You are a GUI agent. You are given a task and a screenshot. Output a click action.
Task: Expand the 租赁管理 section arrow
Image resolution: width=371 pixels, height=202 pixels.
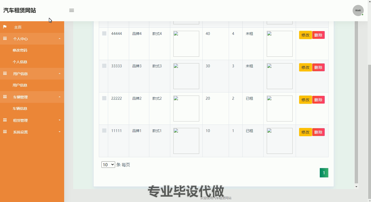(x=60, y=120)
